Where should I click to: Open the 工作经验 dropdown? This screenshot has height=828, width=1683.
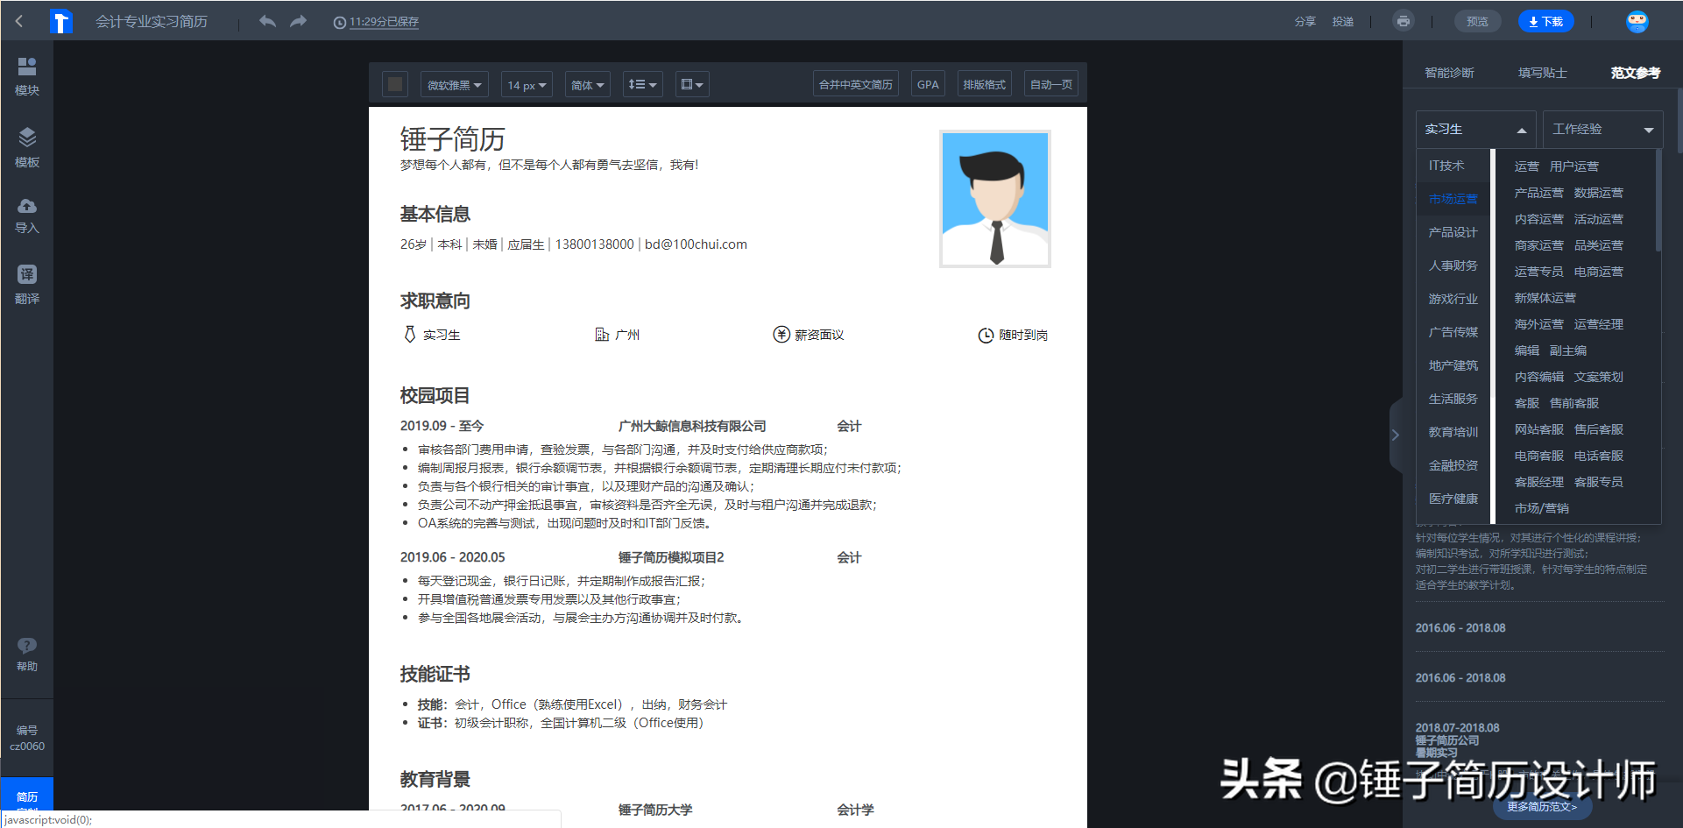tap(1602, 130)
